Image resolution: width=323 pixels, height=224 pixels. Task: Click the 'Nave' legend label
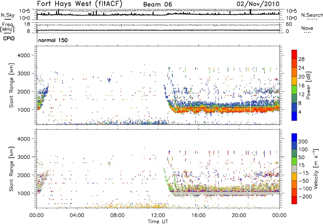(x=307, y=28)
